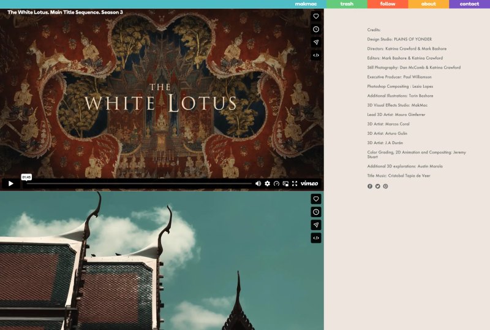Click 'Additional Illustrations: Torin Bashore' line

[x=401, y=96]
